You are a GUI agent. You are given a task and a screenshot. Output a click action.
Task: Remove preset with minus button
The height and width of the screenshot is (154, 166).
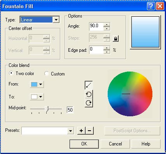point(89,131)
